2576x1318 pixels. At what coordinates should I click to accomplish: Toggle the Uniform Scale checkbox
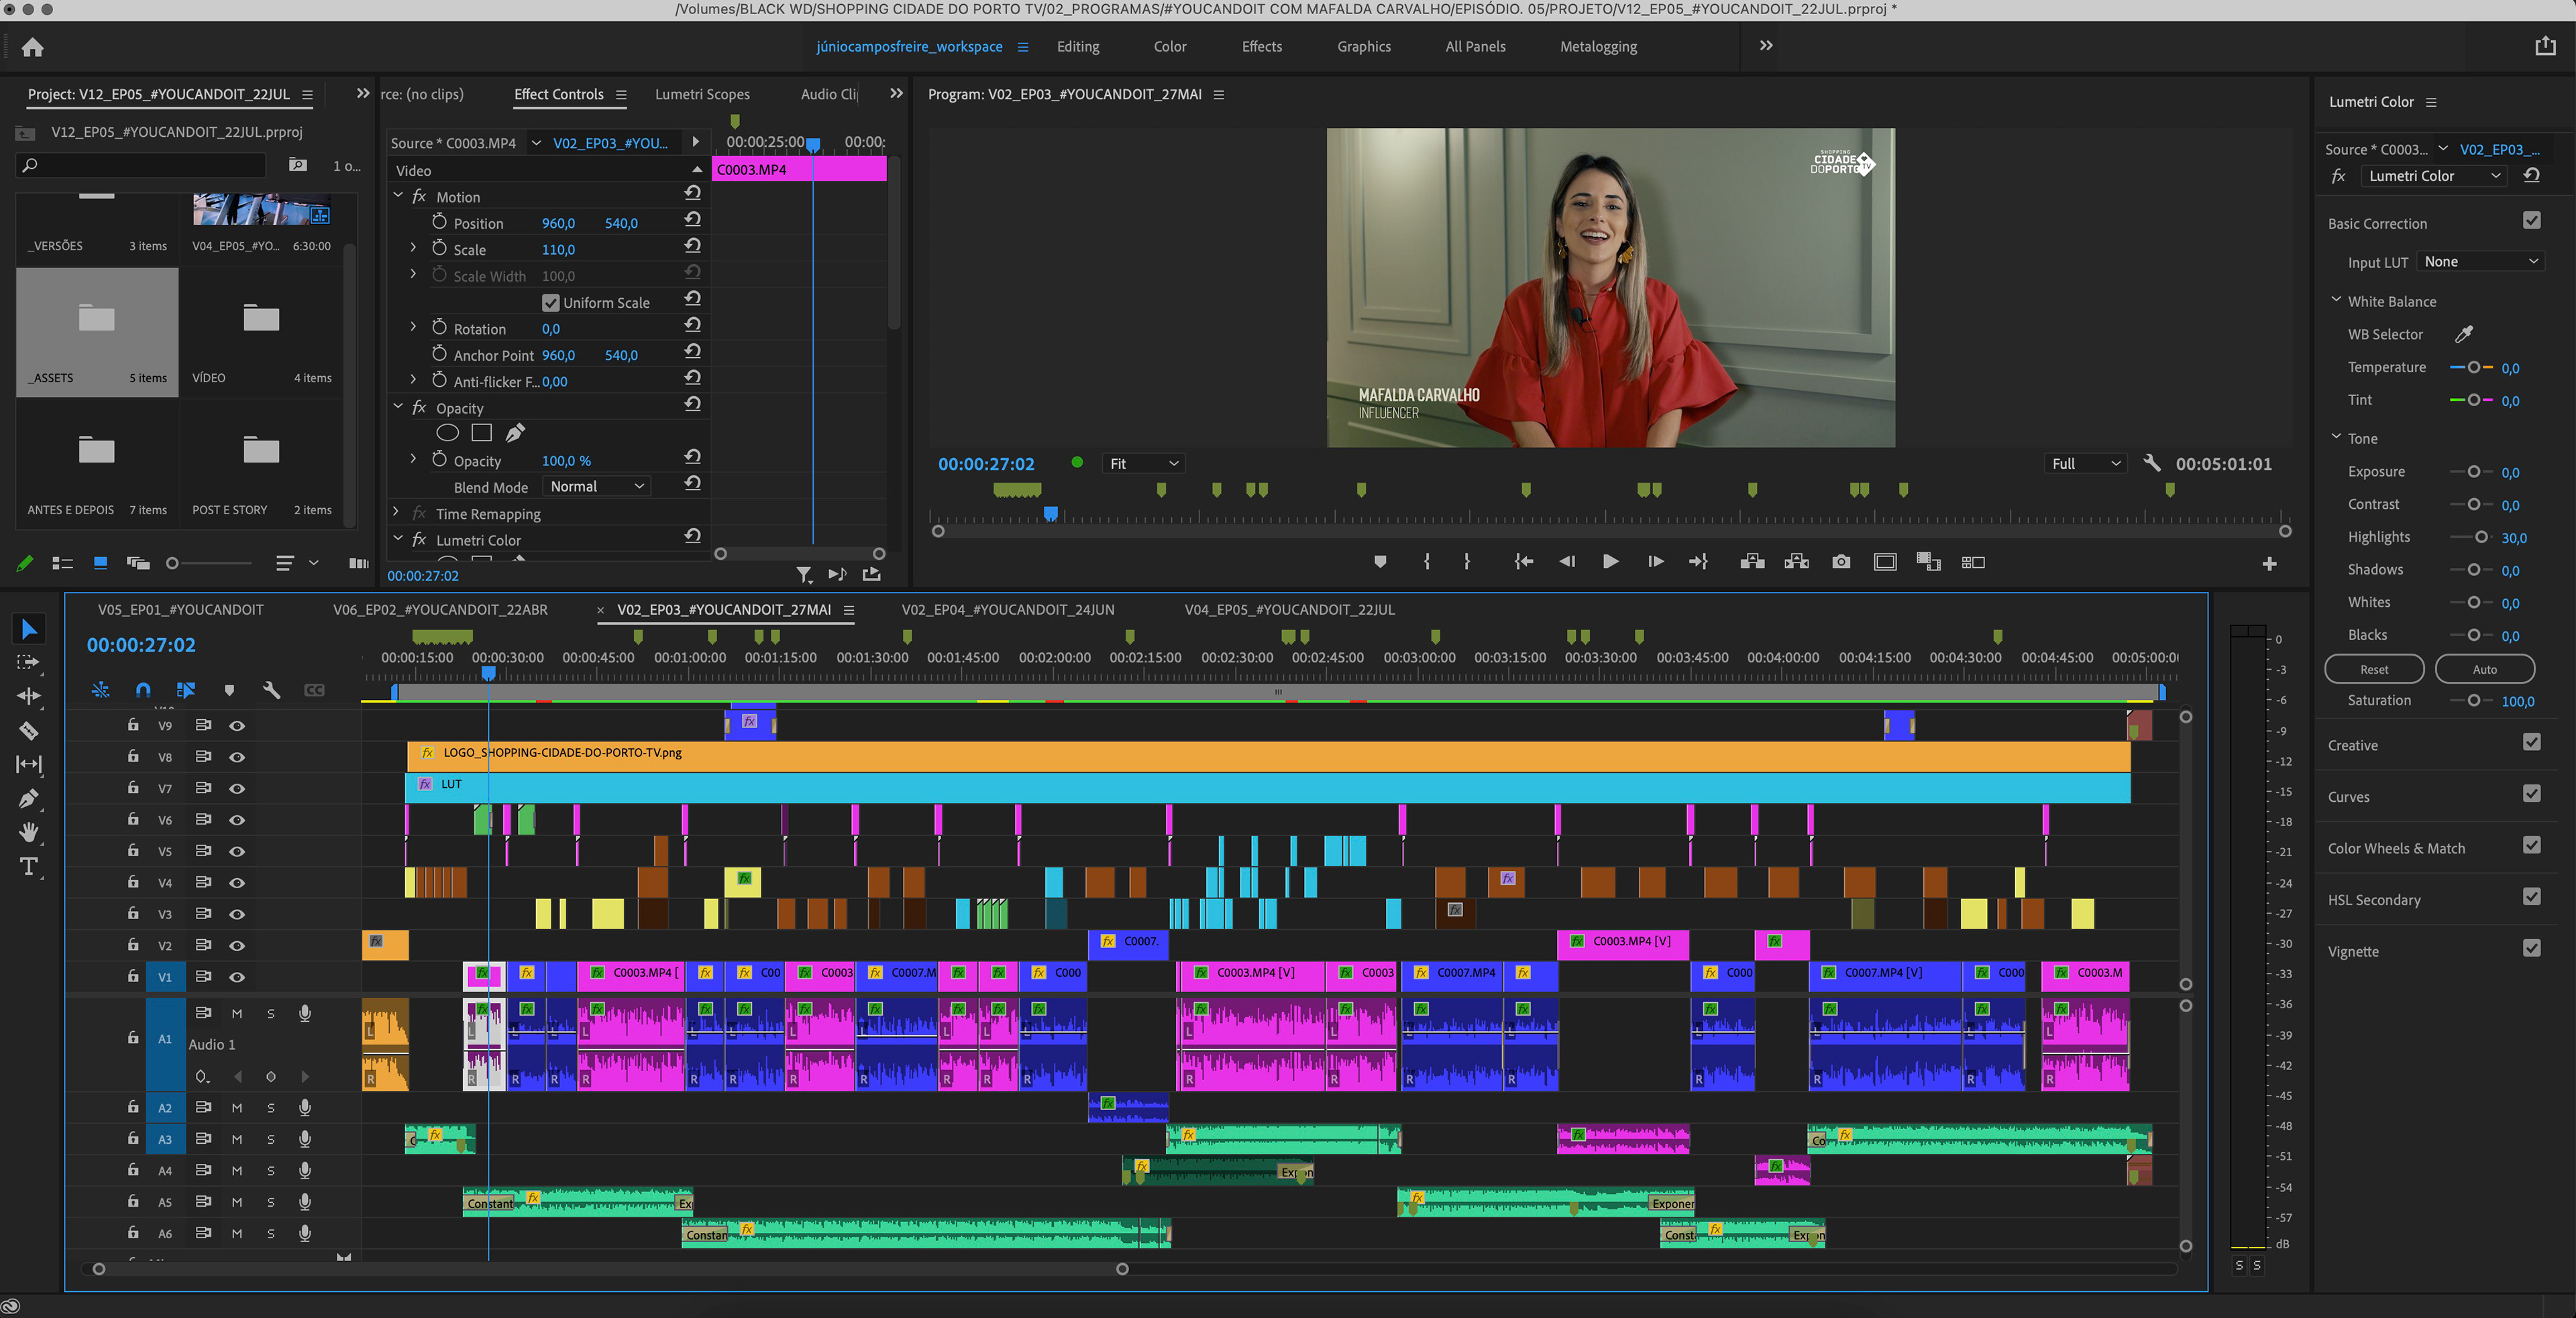pyautogui.click(x=550, y=302)
